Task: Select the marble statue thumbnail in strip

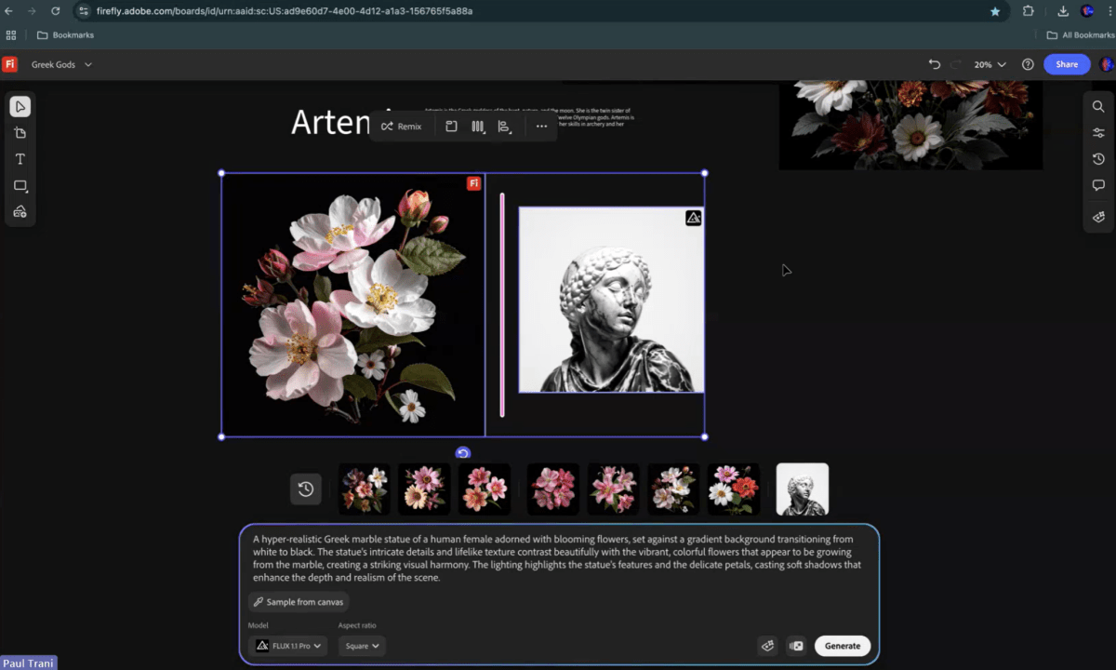Action: (x=802, y=489)
